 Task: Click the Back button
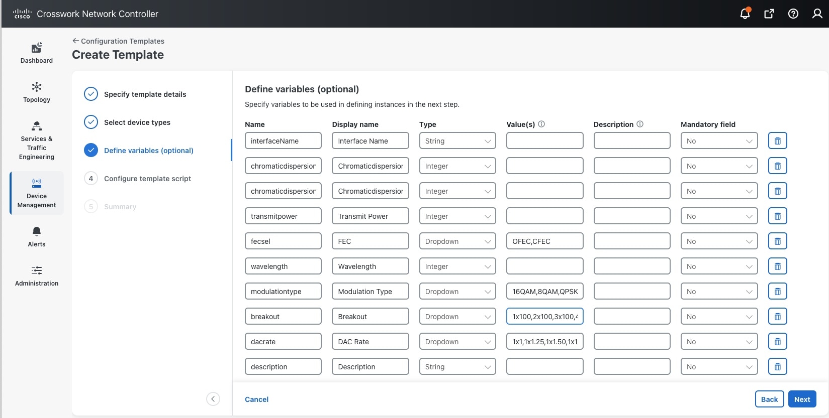769,399
